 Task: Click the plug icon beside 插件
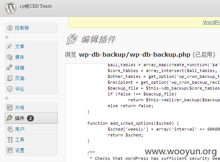9,118
